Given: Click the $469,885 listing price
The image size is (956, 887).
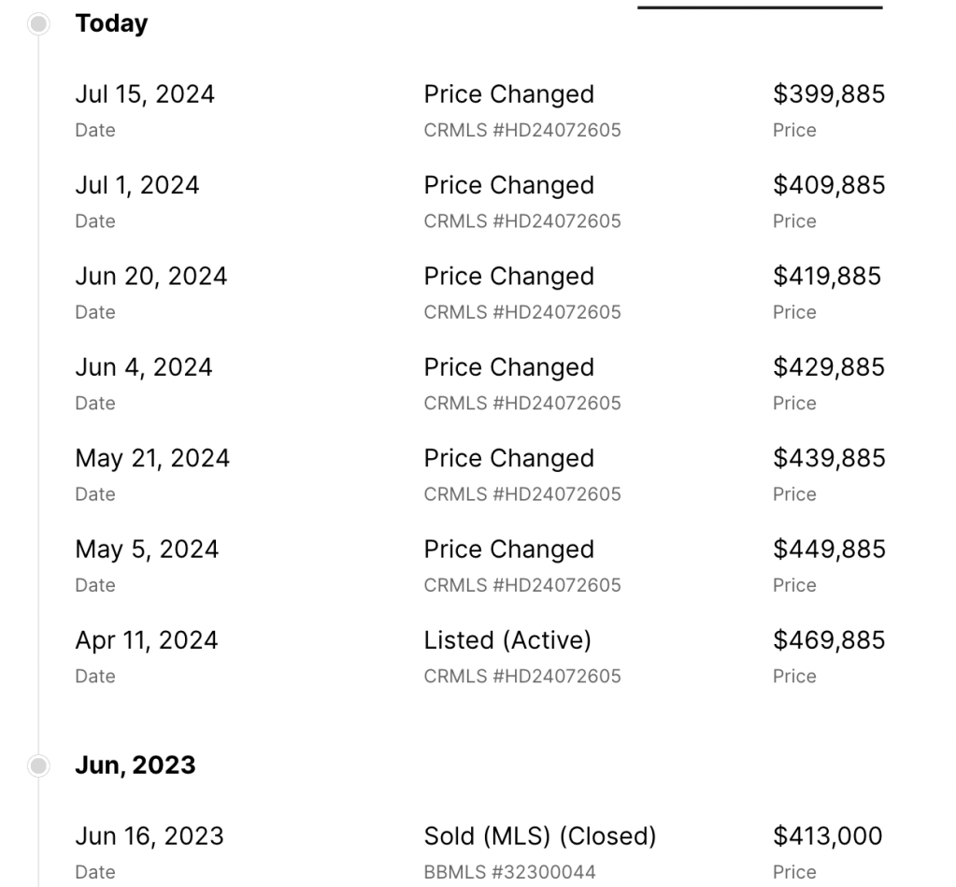Looking at the screenshot, I should [828, 640].
